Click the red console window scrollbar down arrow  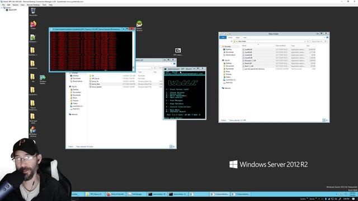pos(134,68)
